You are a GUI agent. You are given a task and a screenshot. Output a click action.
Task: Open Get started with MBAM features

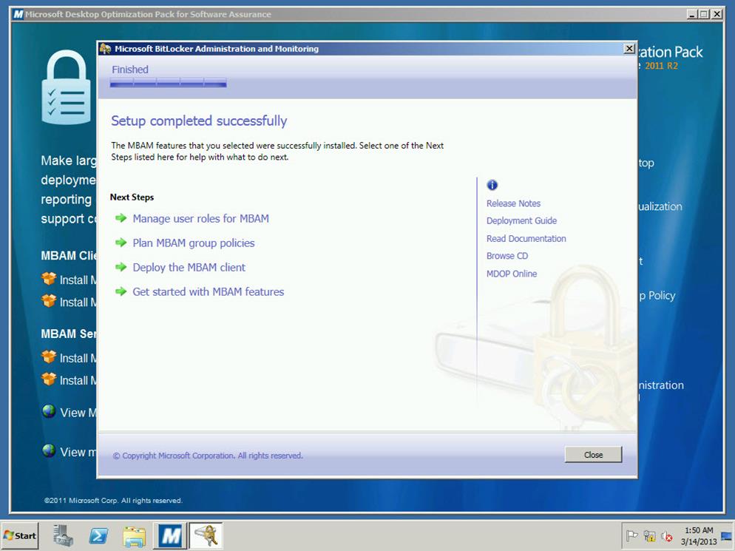pos(208,291)
